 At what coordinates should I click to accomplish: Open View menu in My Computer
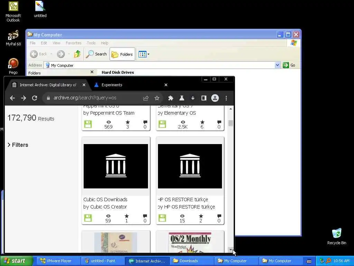click(56, 43)
